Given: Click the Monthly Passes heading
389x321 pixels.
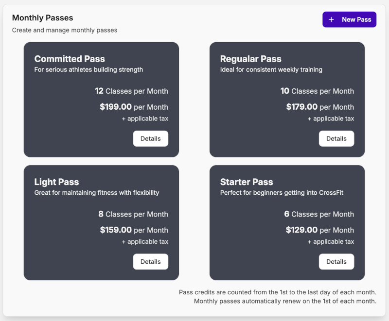Looking at the screenshot, I should 42,17.
